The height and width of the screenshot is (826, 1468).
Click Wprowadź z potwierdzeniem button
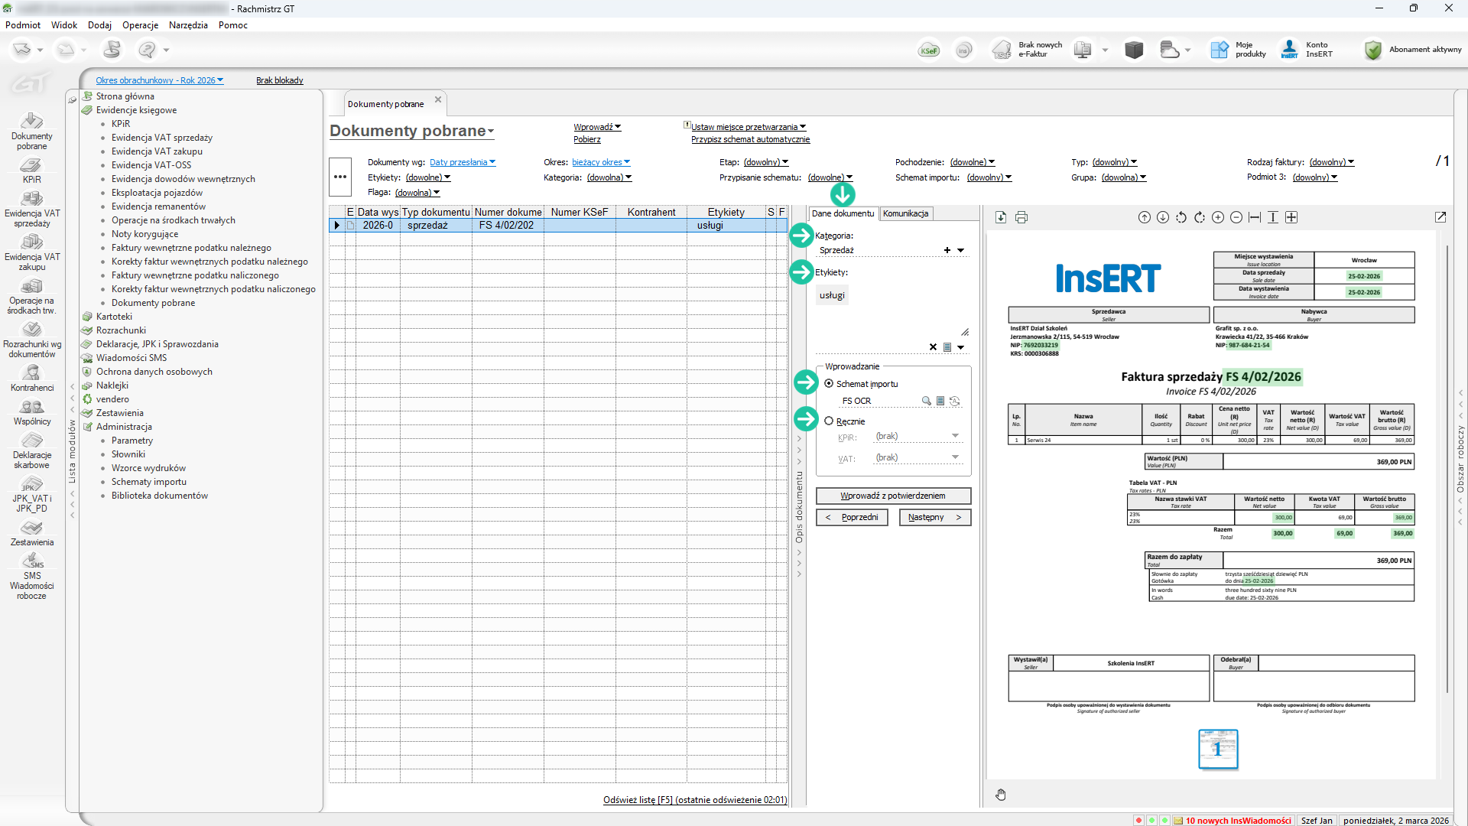click(893, 496)
